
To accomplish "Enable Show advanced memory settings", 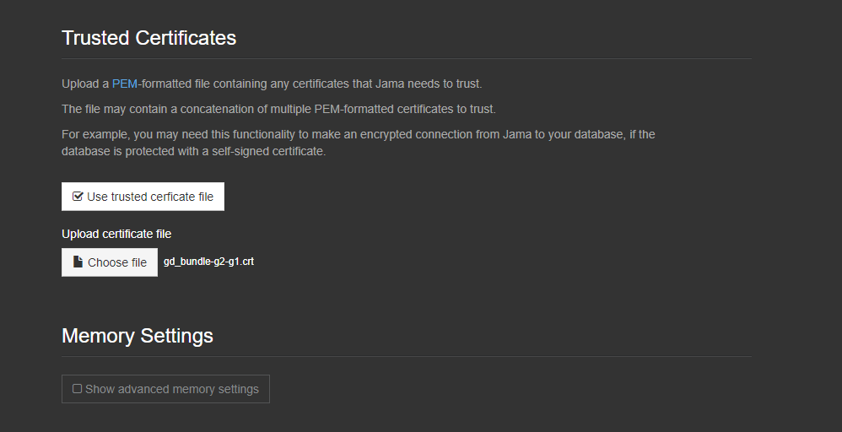I will pos(165,389).
